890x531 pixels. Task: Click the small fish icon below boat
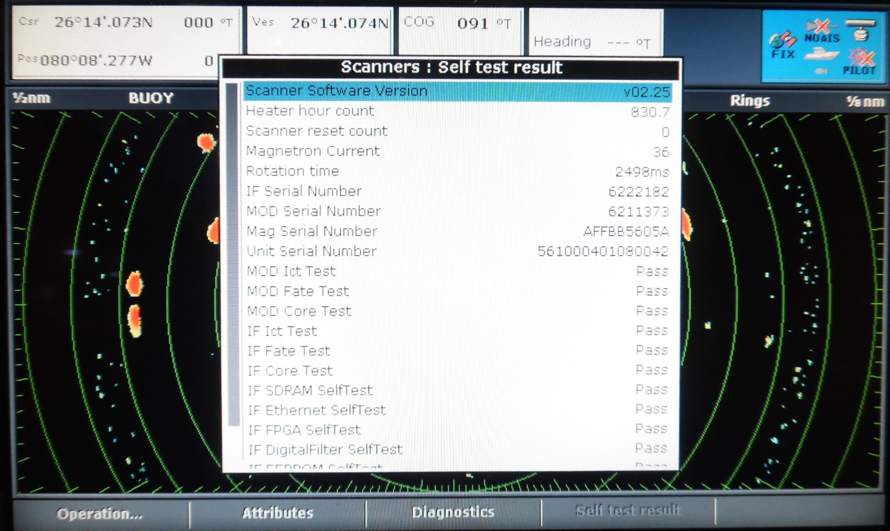(821, 71)
